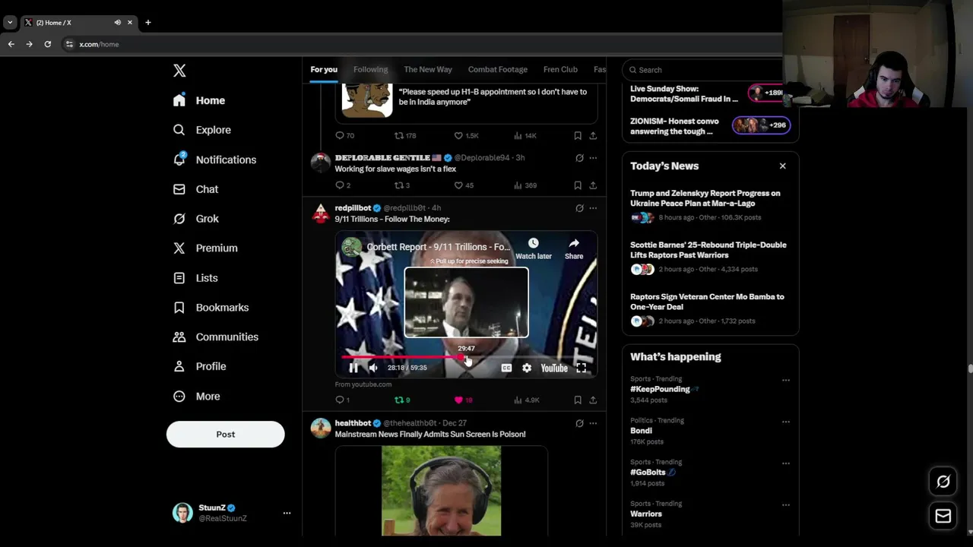The image size is (973, 547).
Task: Undo repost on redpillbot's post
Action: (402, 400)
